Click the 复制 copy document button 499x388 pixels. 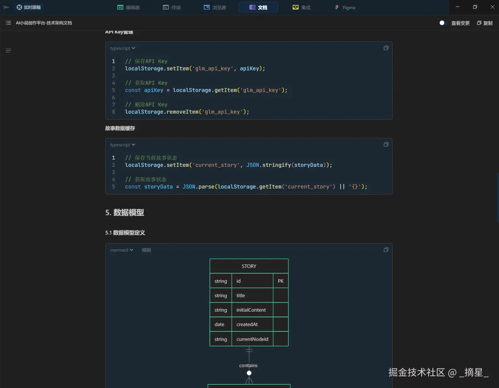(x=485, y=23)
